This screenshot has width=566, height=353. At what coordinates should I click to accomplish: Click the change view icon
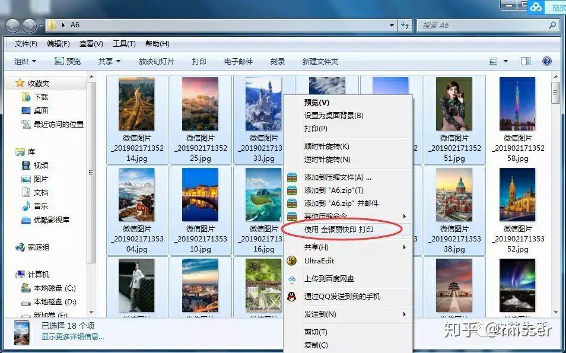pos(493,61)
